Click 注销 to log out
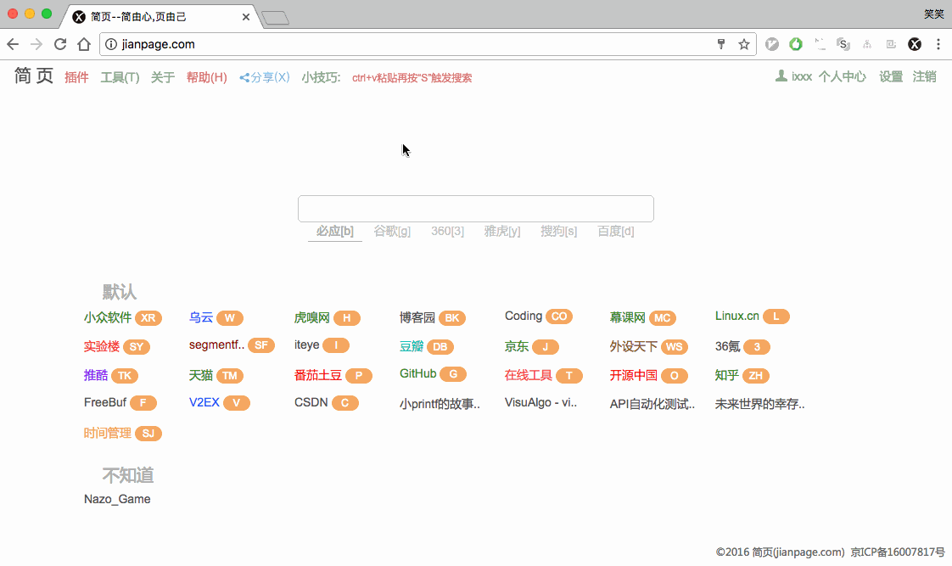Viewport: 952px width, 566px height. pyautogui.click(x=924, y=76)
